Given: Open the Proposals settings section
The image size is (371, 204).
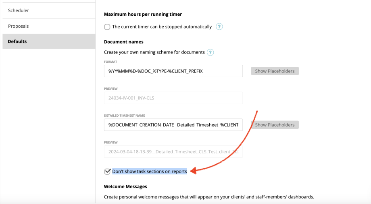Looking at the screenshot, I should click(49, 26).
